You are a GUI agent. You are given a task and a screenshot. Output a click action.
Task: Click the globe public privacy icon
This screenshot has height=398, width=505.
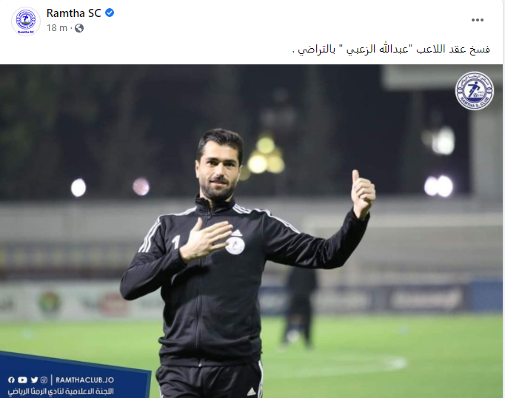79,28
